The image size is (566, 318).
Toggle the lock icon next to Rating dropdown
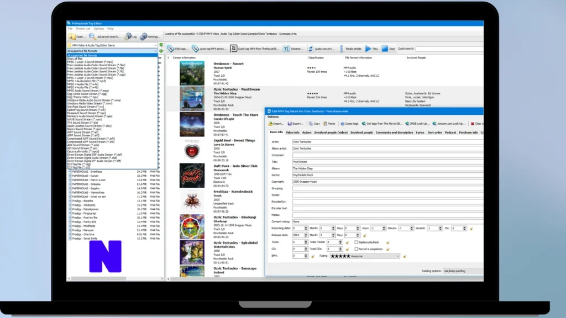pyautogui.click(x=405, y=256)
